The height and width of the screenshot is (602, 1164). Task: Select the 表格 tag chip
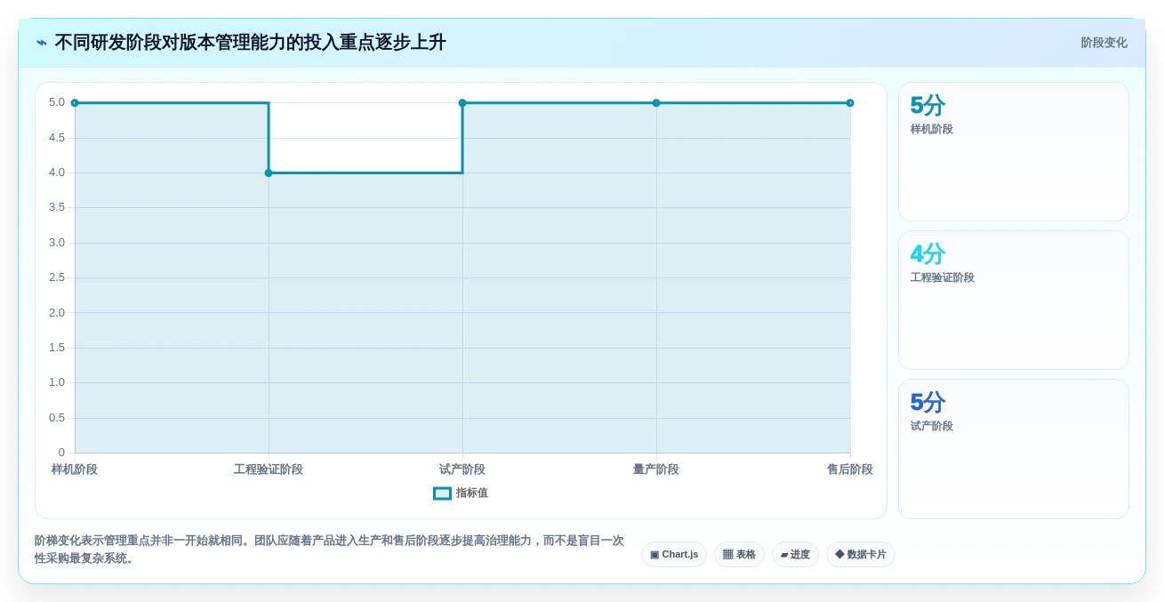739,555
